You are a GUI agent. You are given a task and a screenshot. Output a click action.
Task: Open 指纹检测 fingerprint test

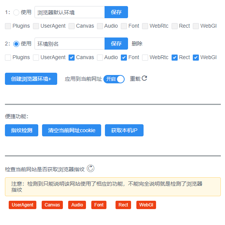(22, 130)
